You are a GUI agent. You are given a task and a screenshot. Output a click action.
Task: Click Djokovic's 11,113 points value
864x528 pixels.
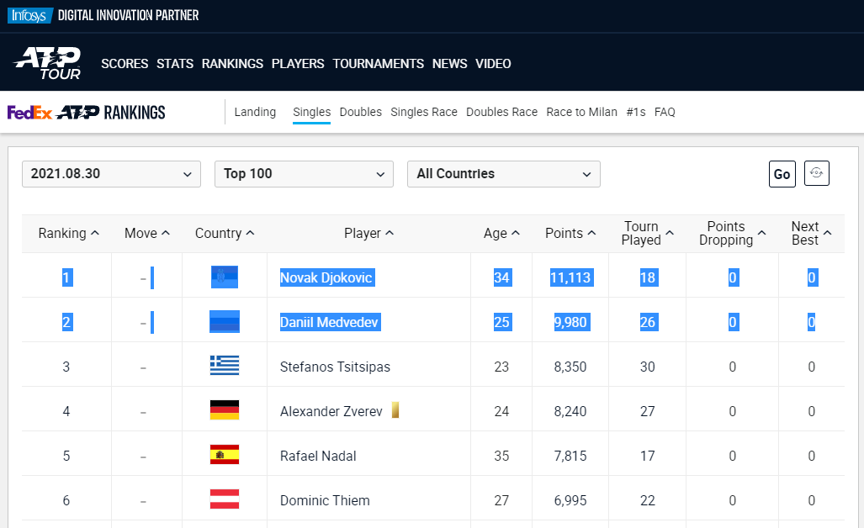coord(570,277)
